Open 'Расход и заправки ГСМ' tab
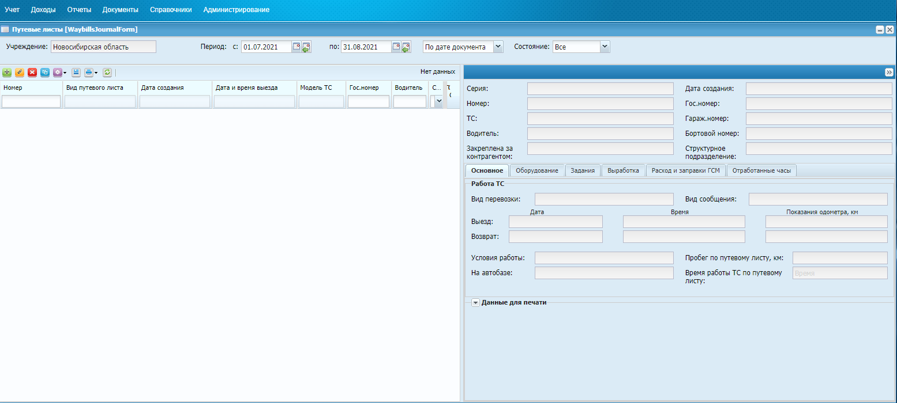This screenshot has height=403, width=897. tap(686, 170)
